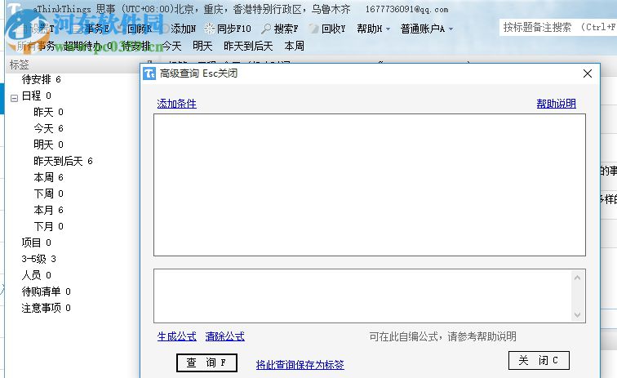Select 本月 6 in tag tree
617x378 pixels.
tap(48, 210)
